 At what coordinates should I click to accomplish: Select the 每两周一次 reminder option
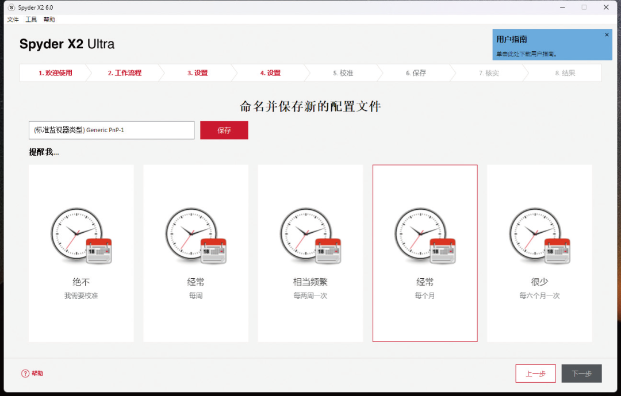[310, 296]
